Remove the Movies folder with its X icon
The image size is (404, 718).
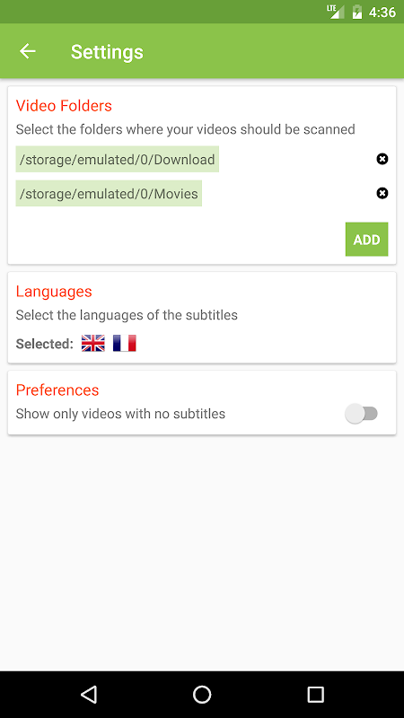pyautogui.click(x=382, y=193)
